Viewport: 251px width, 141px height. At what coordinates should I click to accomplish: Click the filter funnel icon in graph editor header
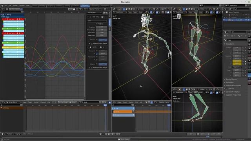[80, 9]
